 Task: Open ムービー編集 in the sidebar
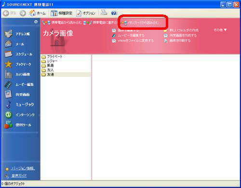click(19, 85)
